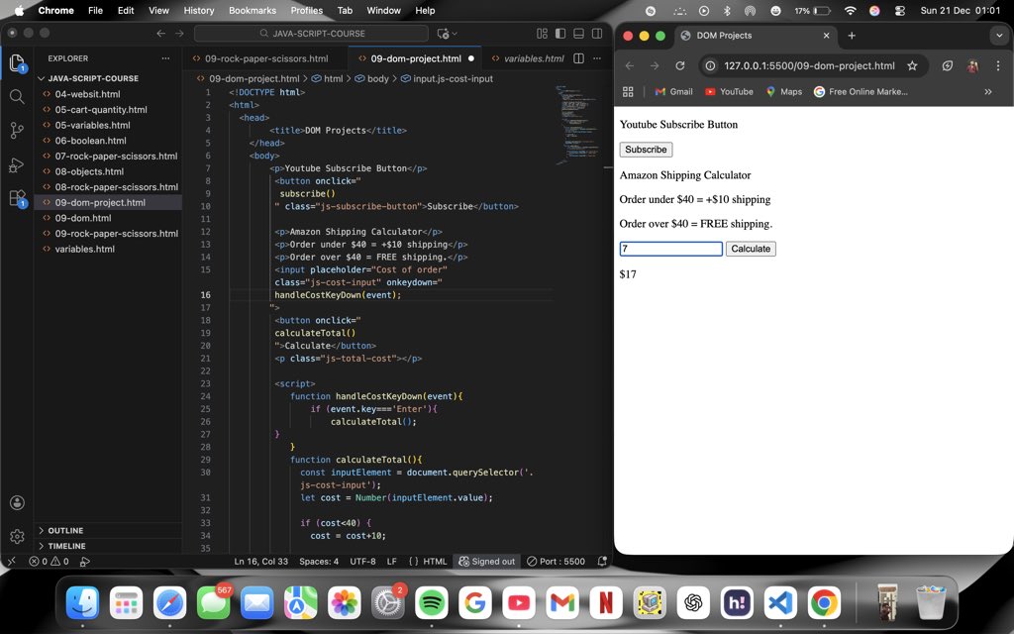Click the html breadcrumb in editor
1014x634 pixels.
[328, 78]
